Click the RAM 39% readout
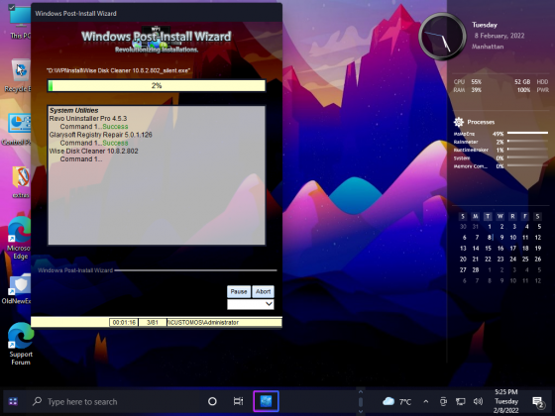 [x=468, y=90]
